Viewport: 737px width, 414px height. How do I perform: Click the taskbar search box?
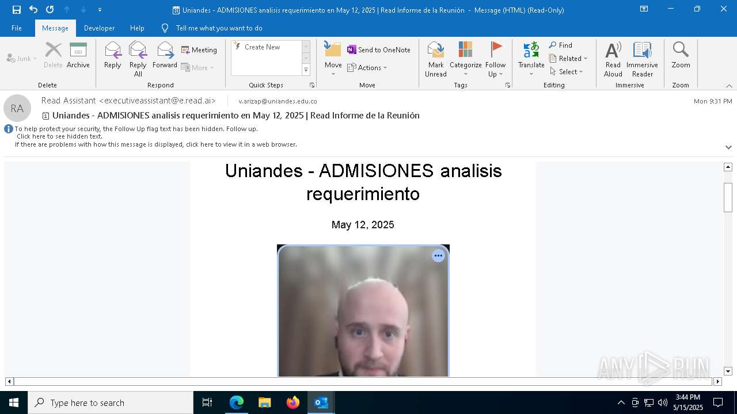pos(111,402)
